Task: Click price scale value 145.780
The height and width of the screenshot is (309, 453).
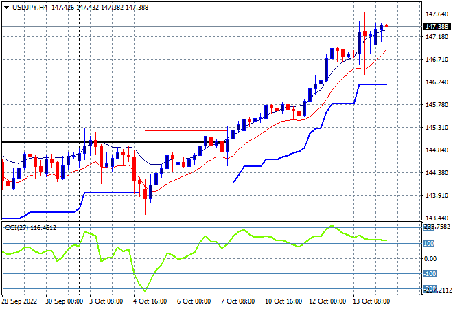Action: click(437, 104)
